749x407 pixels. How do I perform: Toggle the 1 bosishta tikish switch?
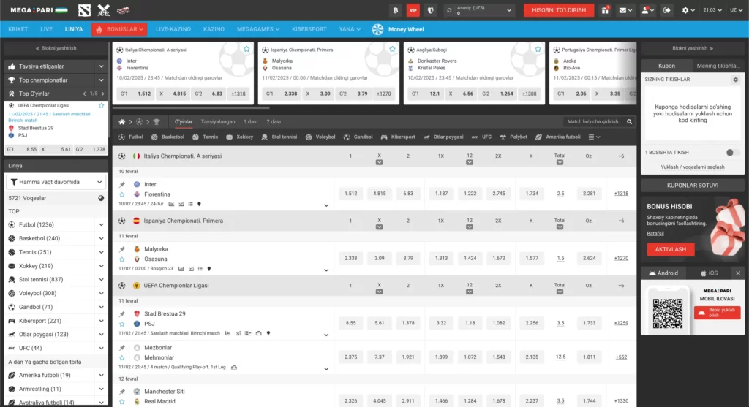pyautogui.click(x=733, y=153)
